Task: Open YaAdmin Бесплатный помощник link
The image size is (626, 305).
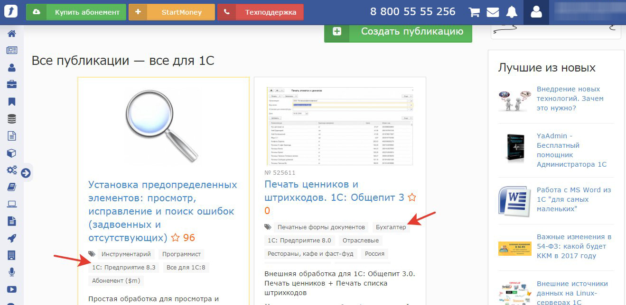Action: tap(571, 150)
